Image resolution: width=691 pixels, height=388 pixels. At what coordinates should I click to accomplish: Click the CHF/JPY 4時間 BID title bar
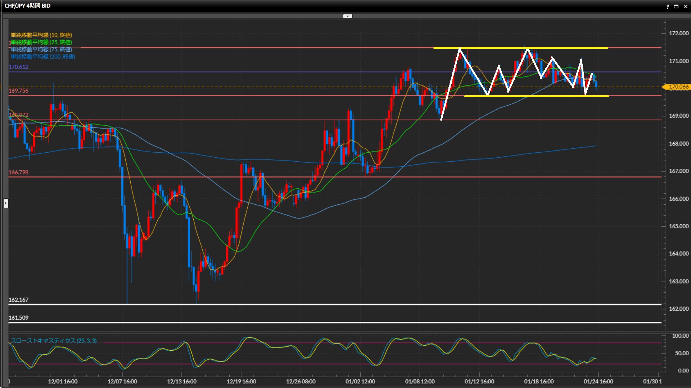(x=28, y=6)
